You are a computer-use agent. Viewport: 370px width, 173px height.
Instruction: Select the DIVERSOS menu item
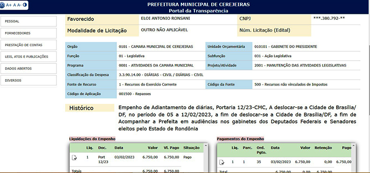tap(29, 80)
